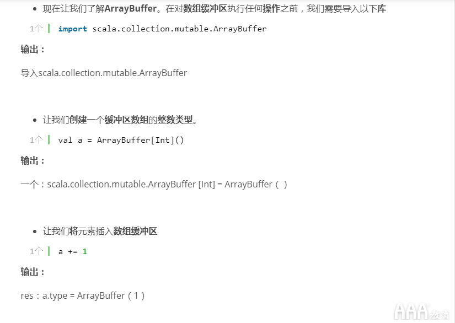Click the a += 1 code line
455x323 pixels.
pos(73,251)
